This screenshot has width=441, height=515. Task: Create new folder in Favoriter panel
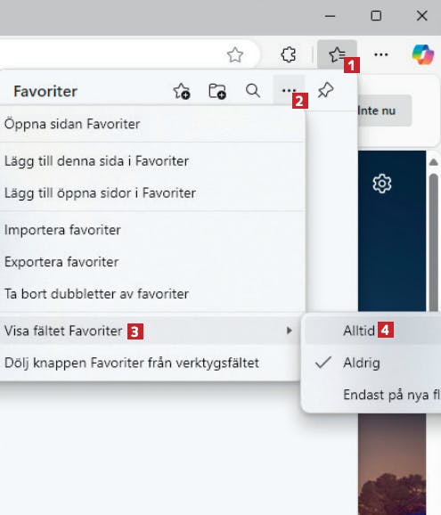(x=217, y=91)
